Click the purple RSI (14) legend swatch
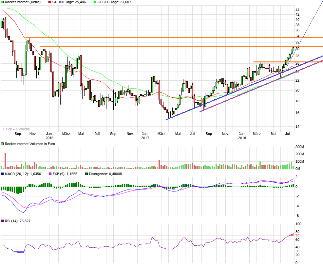This screenshot has width=323, height=266. click(2, 221)
